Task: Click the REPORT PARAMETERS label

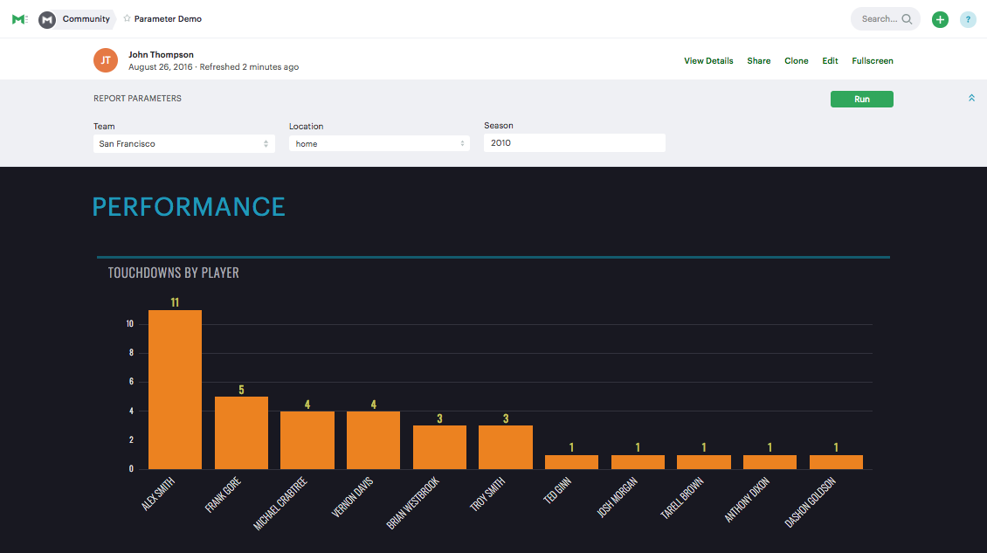Action: [x=137, y=98]
